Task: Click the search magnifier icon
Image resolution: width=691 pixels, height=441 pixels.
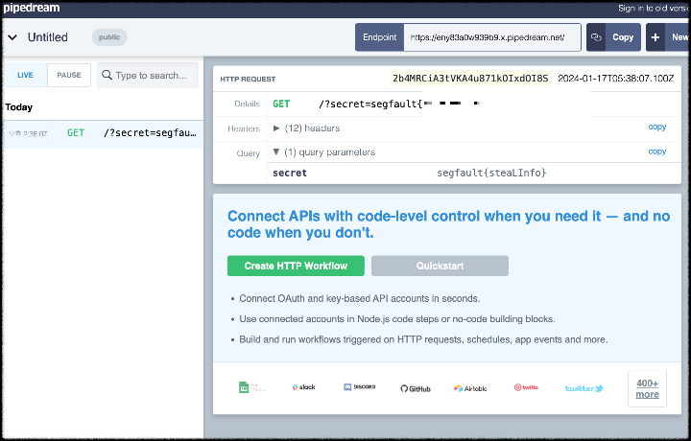Action: [x=107, y=76]
